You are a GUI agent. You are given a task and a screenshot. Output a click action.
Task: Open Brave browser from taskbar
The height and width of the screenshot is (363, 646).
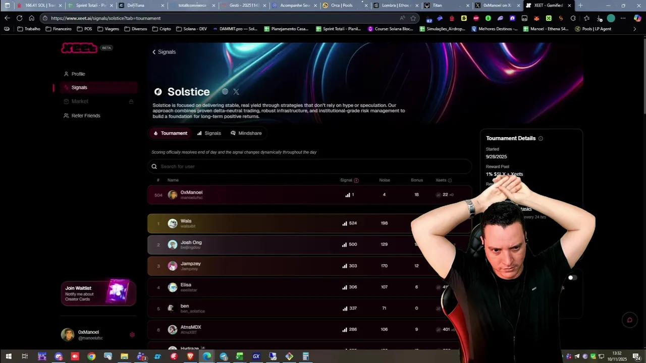pos(190,356)
